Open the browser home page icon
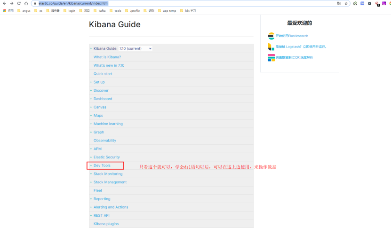This screenshot has width=391, height=228. click(x=26, y=3)
